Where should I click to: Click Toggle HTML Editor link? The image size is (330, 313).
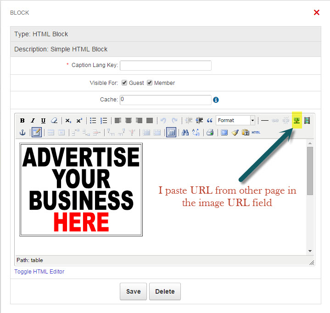point(39,272)
